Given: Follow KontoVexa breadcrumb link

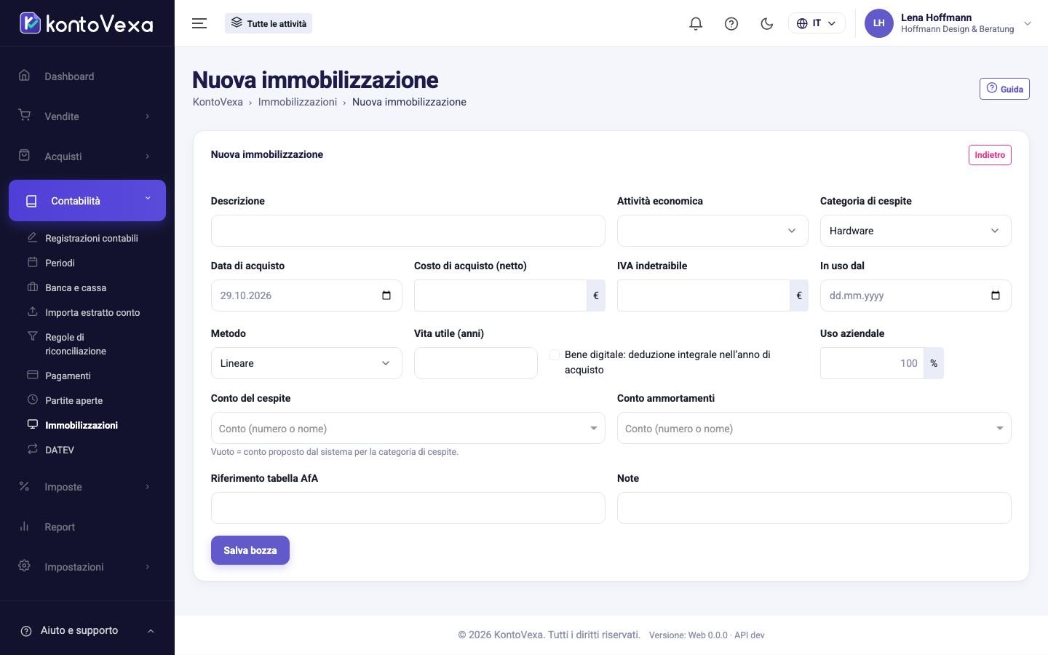Looking at the screenshot, I should (218, 102).
